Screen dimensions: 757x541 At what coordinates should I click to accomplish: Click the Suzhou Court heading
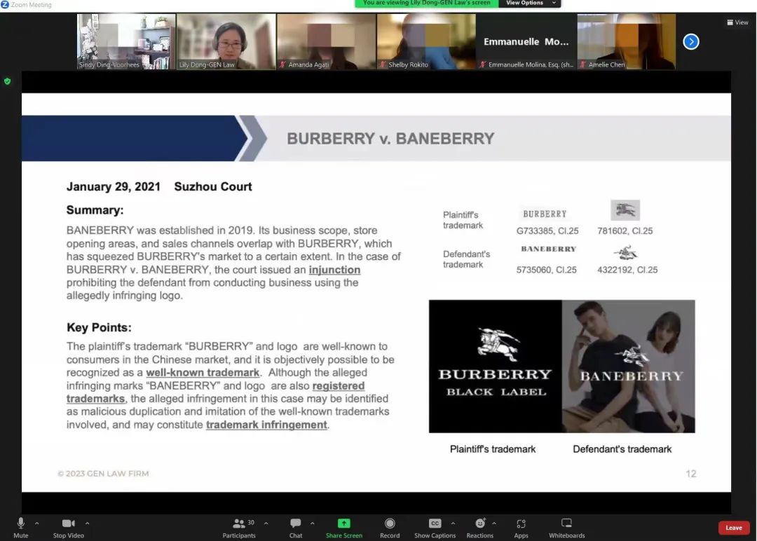(213, 187)
